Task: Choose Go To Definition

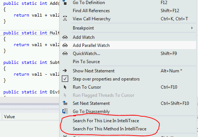Action: tap(89, 3)
